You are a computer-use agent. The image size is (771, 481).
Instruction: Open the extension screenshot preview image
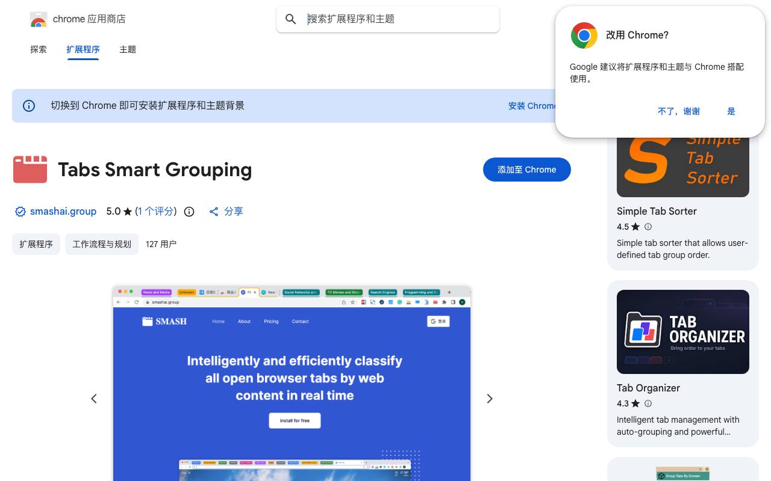point(292,384)
